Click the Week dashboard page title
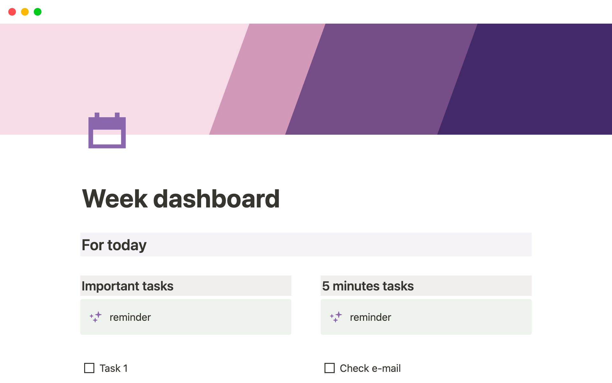The width and height of the screenshot is (612, 383). 181,199
